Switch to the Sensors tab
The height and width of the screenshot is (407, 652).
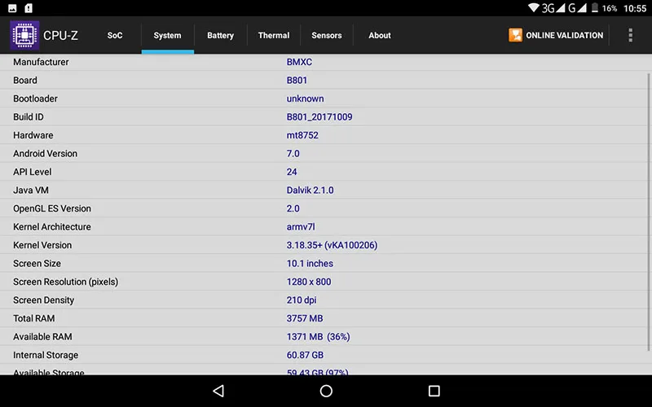click(x=327, y=35)
